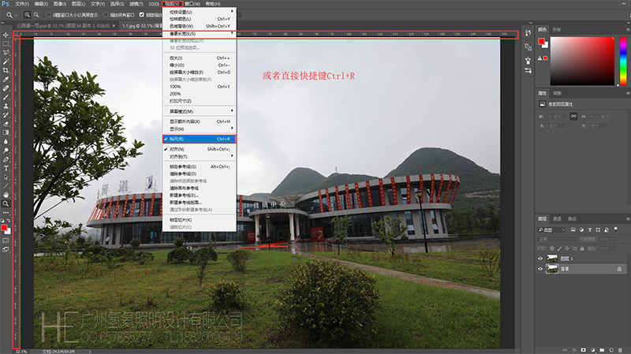Choose 按屏幕大小缩放(F) from the view menu
Viewport: 631px width, 354px height.
pyautogui.click(x=188, y=73)
